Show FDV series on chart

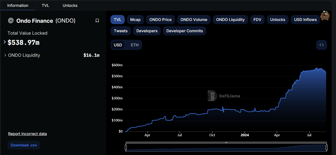(257, 20)
